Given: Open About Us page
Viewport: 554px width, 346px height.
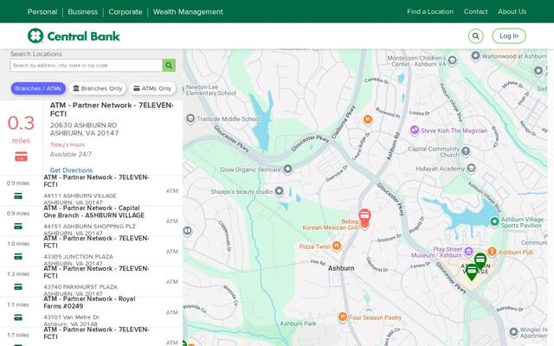Looking at the screenshot, I should 512,11.
